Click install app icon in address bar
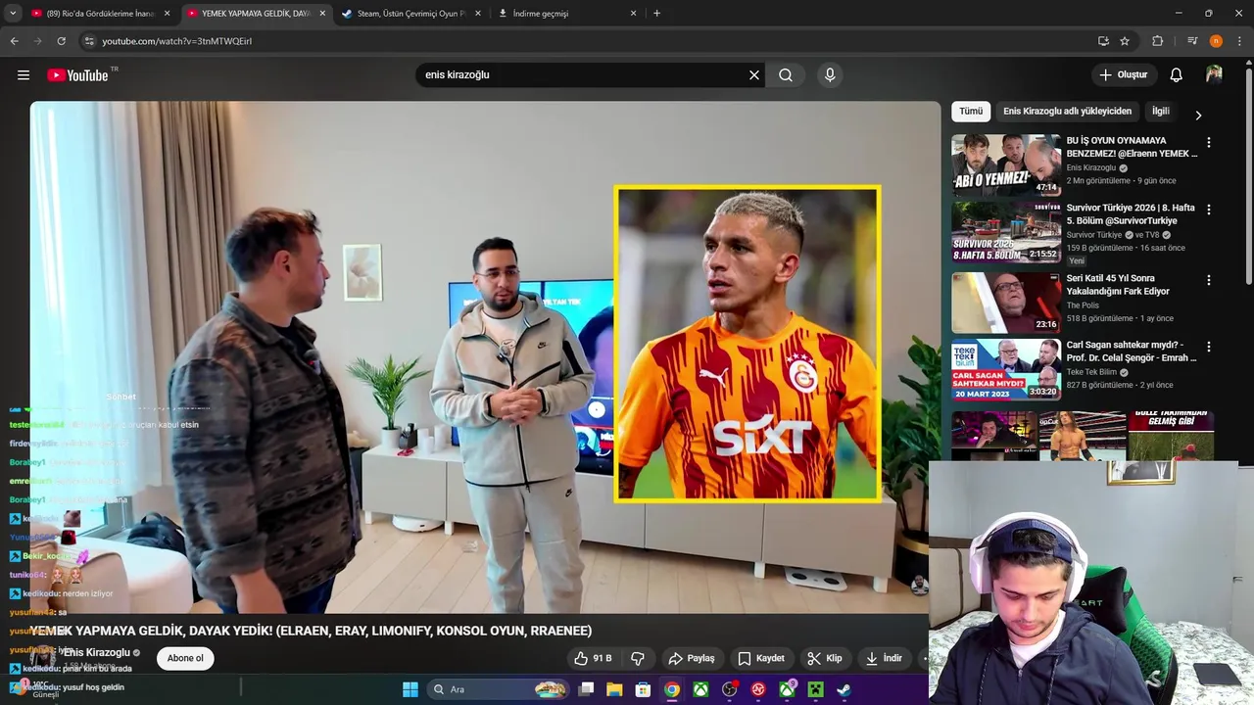Viewport: 1254px width, 705px height. [x=1103, y=41]
